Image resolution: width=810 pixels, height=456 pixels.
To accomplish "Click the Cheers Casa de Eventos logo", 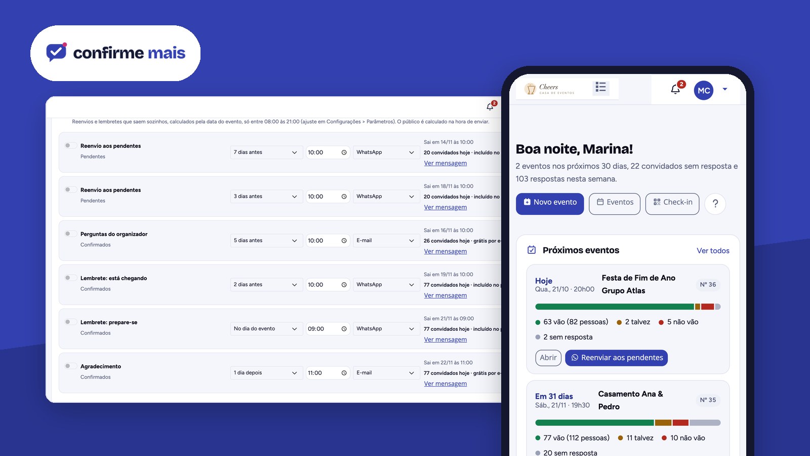I will tap(550, 89).
